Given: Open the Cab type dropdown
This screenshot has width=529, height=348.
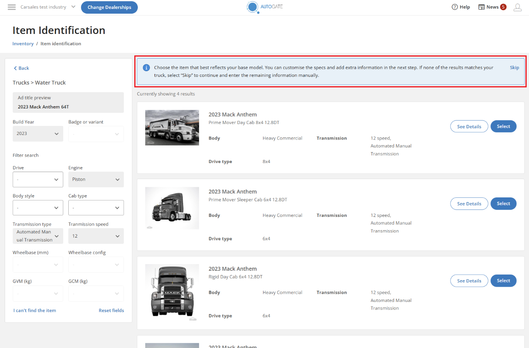Looking at the screenshot, I should click(96, 208).
